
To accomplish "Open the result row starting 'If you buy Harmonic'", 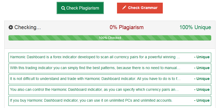I will click(x=110, y=101).
